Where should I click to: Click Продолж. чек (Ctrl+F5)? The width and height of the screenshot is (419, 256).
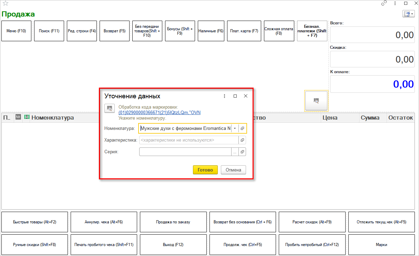243,245
